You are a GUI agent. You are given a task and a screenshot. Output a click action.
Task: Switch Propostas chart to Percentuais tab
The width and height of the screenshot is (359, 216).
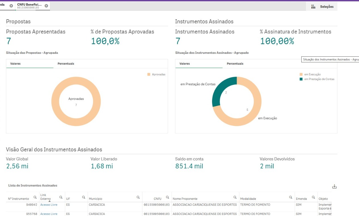pos(66,64)
